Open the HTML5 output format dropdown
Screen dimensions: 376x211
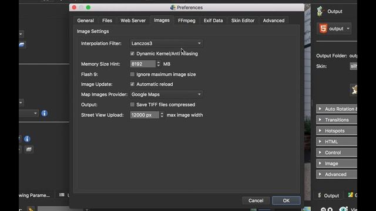(334, 29)
